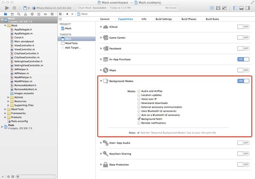Hide the project and targets list icon
Image resolution: width=255 pixels, height=179 pixels.
(60, 19)
